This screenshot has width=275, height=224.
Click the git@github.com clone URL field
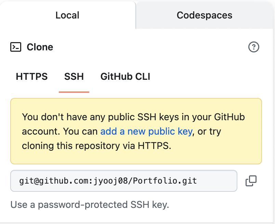coord(124,181)
